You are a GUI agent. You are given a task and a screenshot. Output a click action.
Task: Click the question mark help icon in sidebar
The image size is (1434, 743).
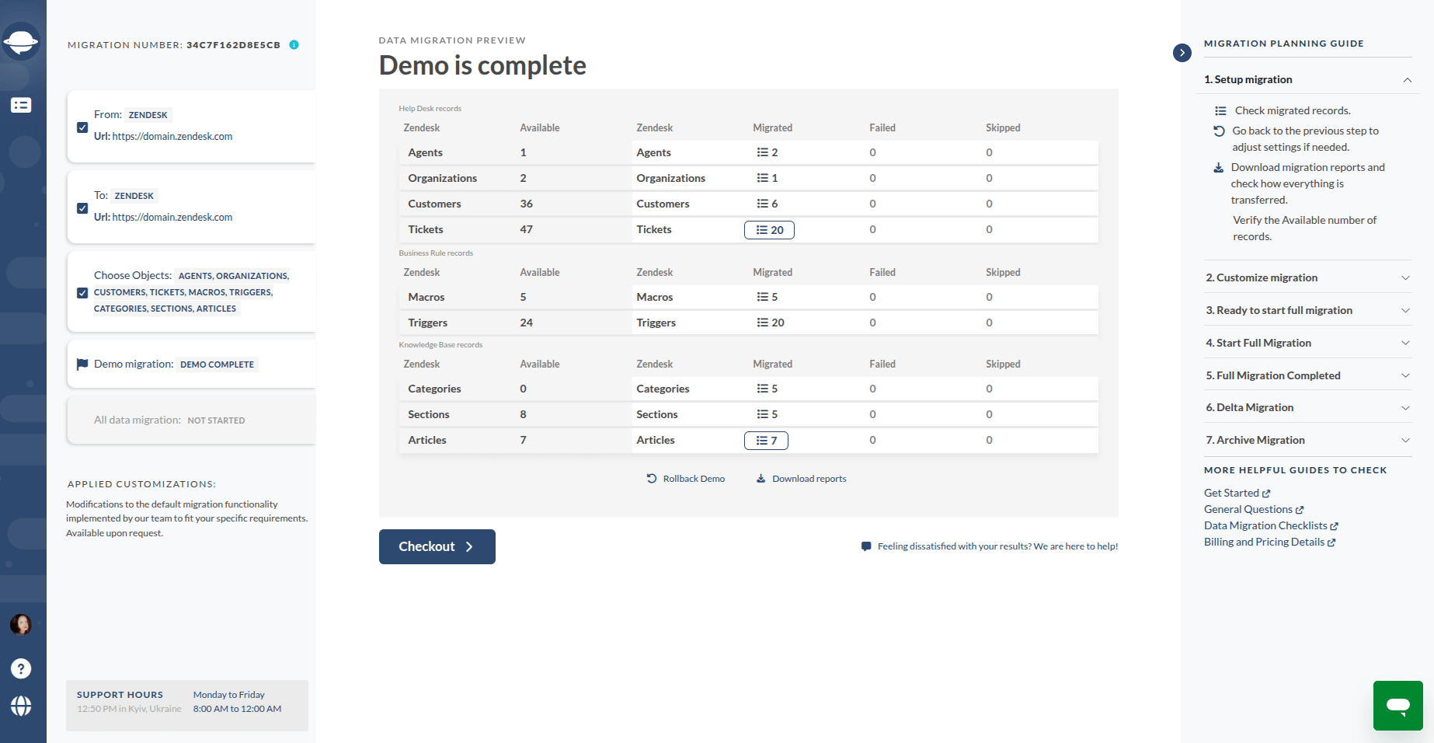point(21,668)
